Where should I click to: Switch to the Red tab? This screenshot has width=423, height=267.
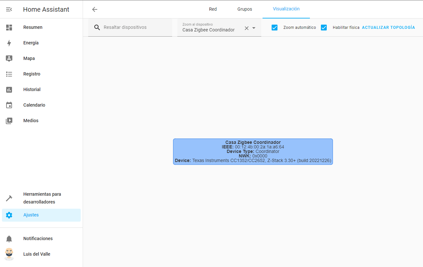click(x=213, y=9)
